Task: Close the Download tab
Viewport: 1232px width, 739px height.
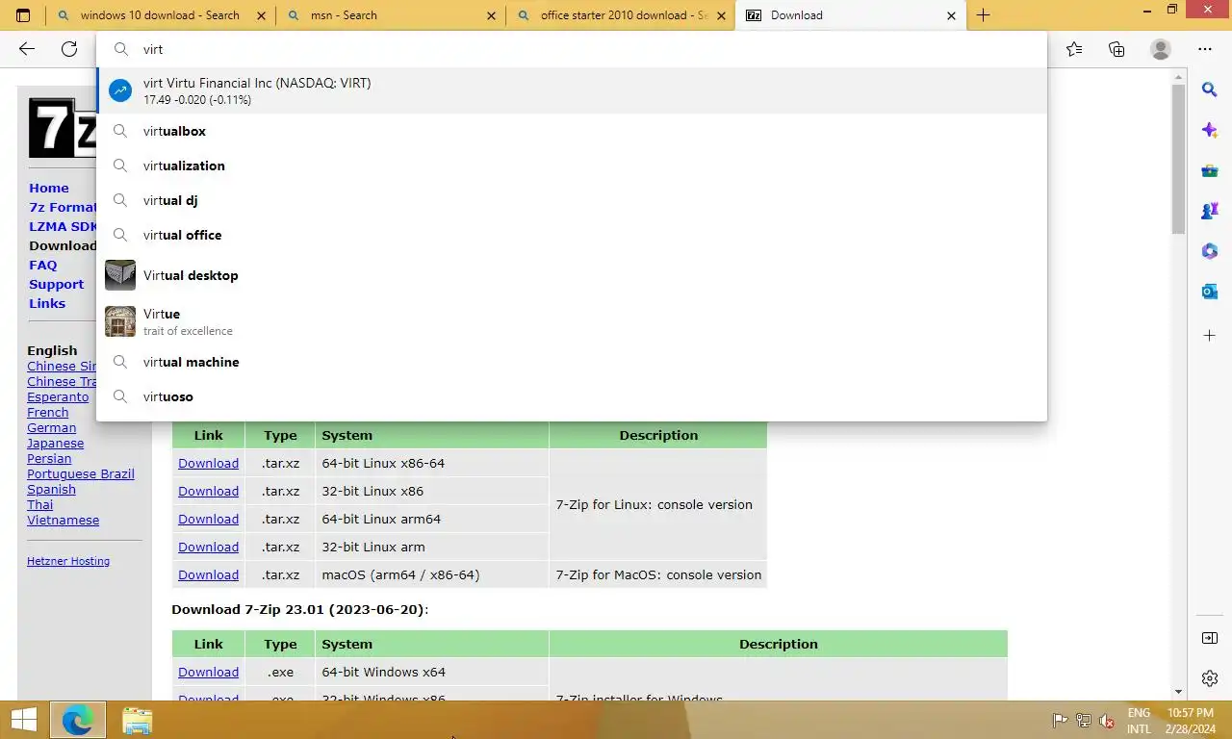Action: (952, 15)
